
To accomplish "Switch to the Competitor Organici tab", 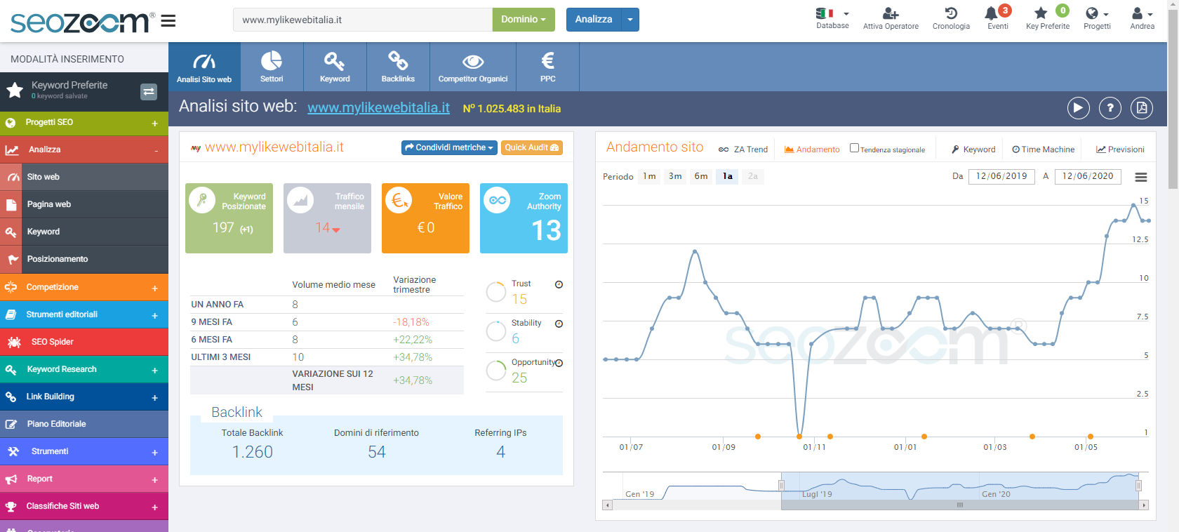I will click(473, 67).
